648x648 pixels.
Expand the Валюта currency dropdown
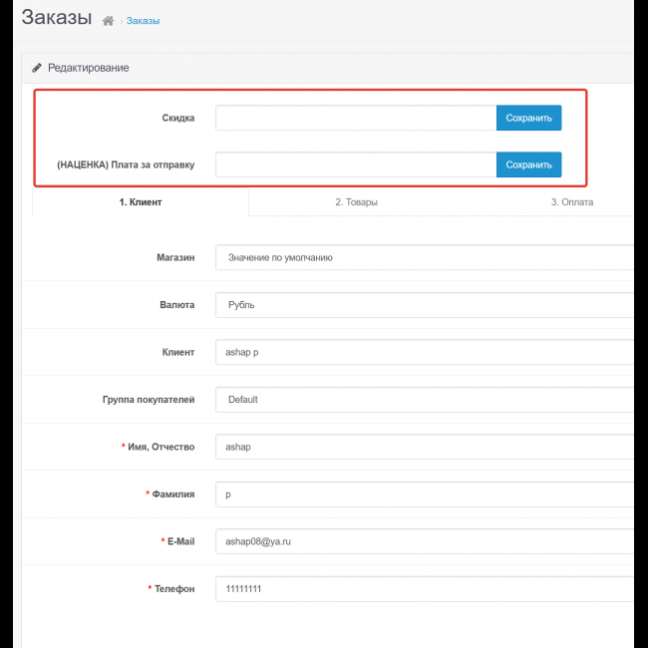point(424,305)
